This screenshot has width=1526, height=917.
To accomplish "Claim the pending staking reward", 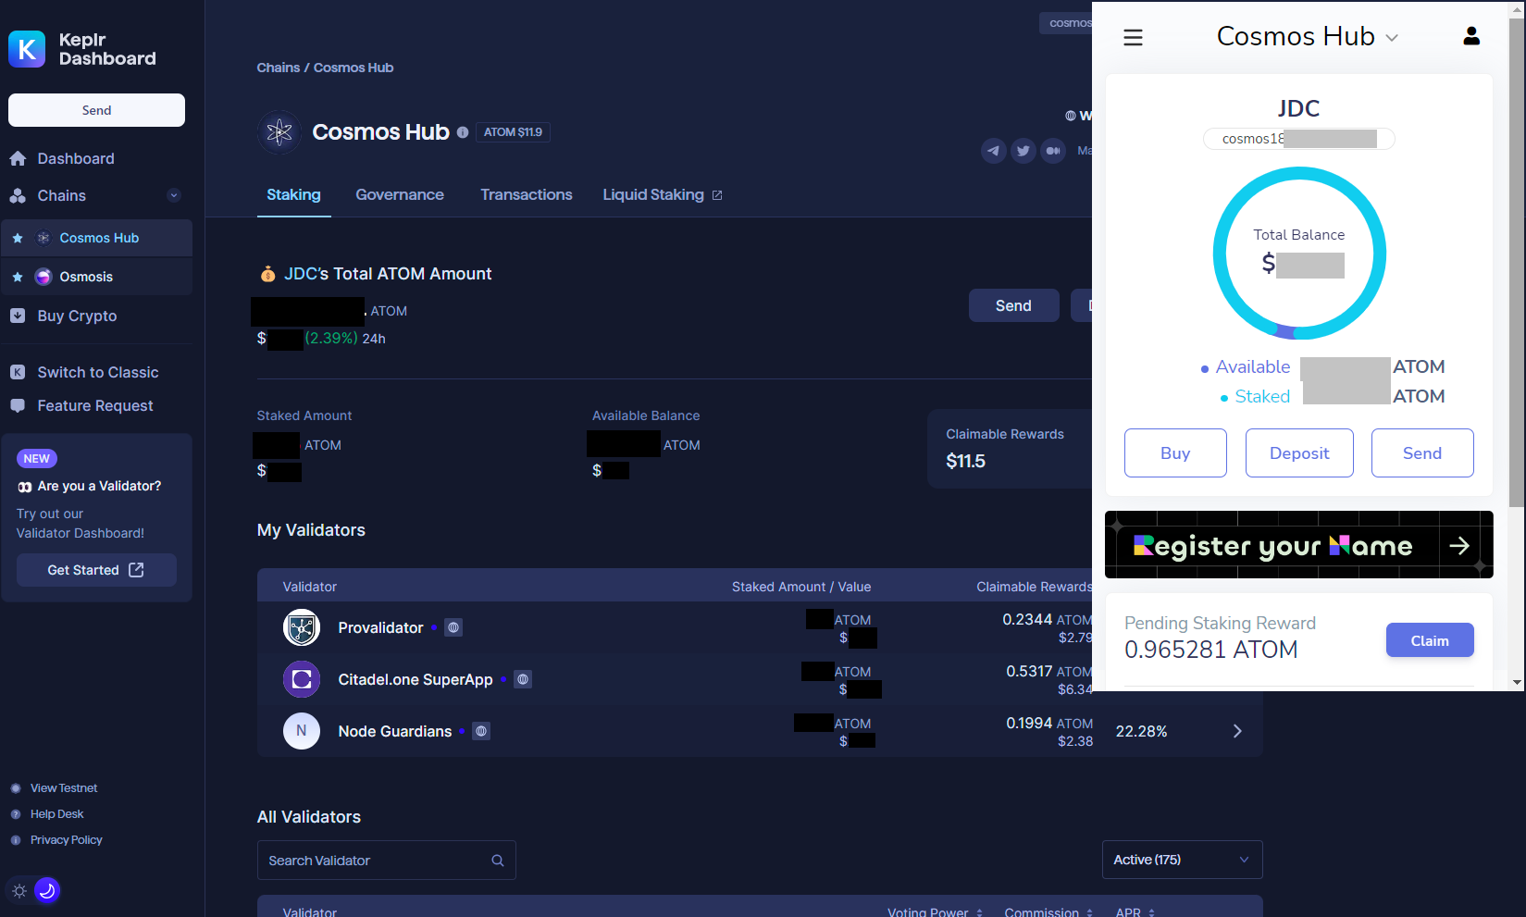I will (x=1430, y=640).
